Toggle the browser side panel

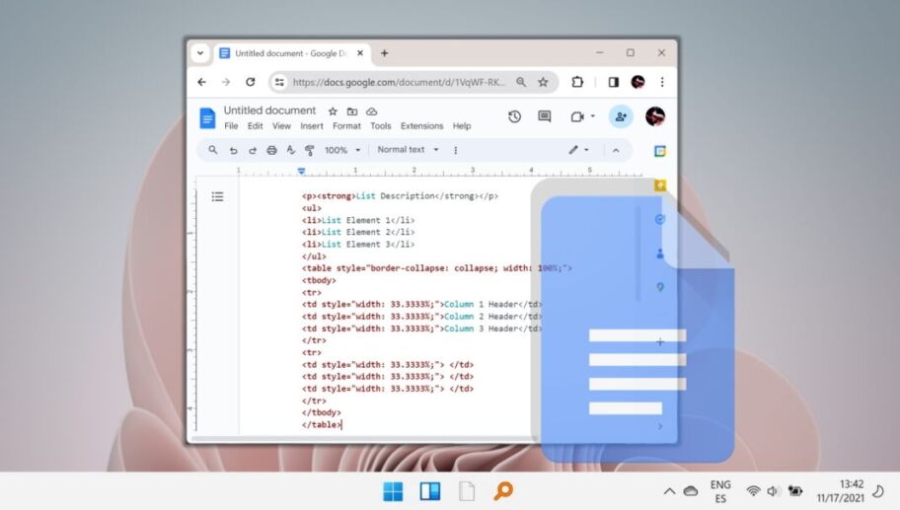click(x=614, y=82)
